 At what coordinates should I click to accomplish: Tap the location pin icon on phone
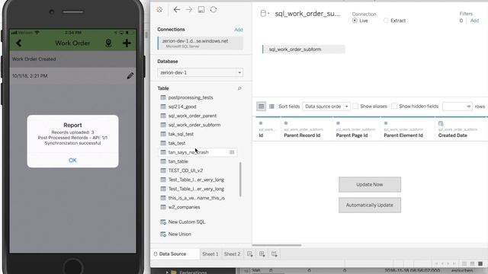point(108,43)
